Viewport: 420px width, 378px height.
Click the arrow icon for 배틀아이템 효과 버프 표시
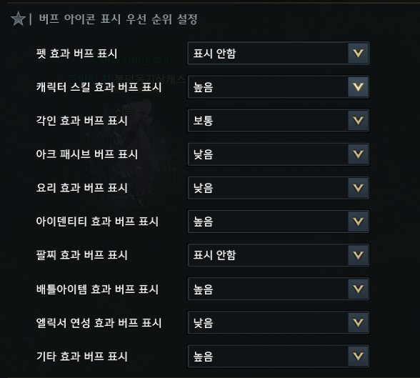pos(358,289)
